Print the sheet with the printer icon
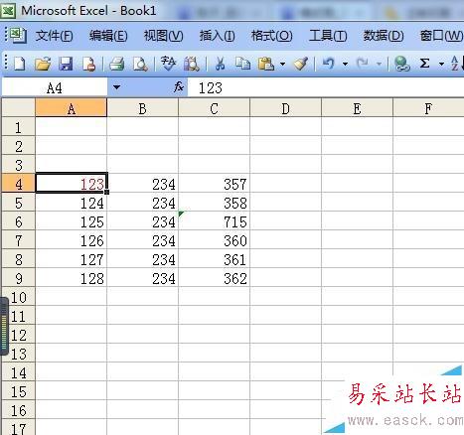The image size is (464, 435). tap(116, 64)
